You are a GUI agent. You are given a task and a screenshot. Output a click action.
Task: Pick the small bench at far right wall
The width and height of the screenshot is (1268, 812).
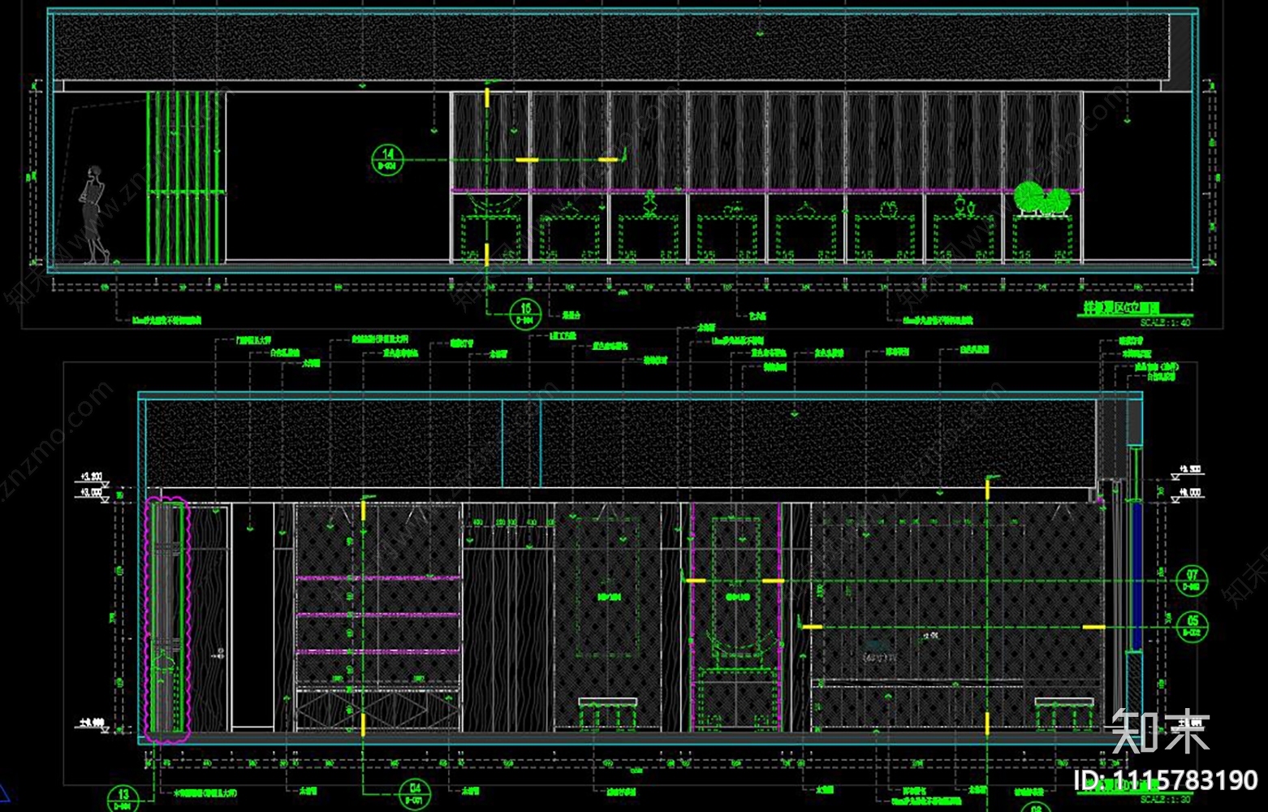pos(1064,712)
